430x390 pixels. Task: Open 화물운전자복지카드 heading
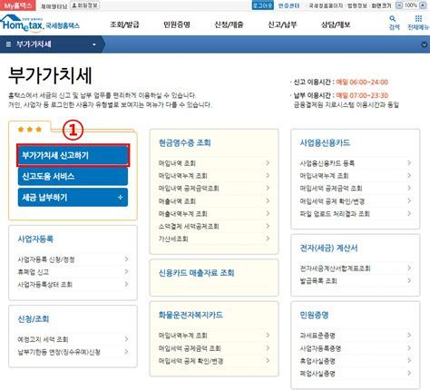click(191, 315)
